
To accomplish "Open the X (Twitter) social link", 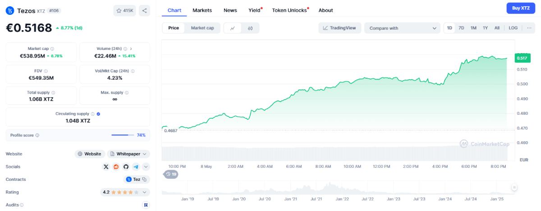I will click(106, 167).
